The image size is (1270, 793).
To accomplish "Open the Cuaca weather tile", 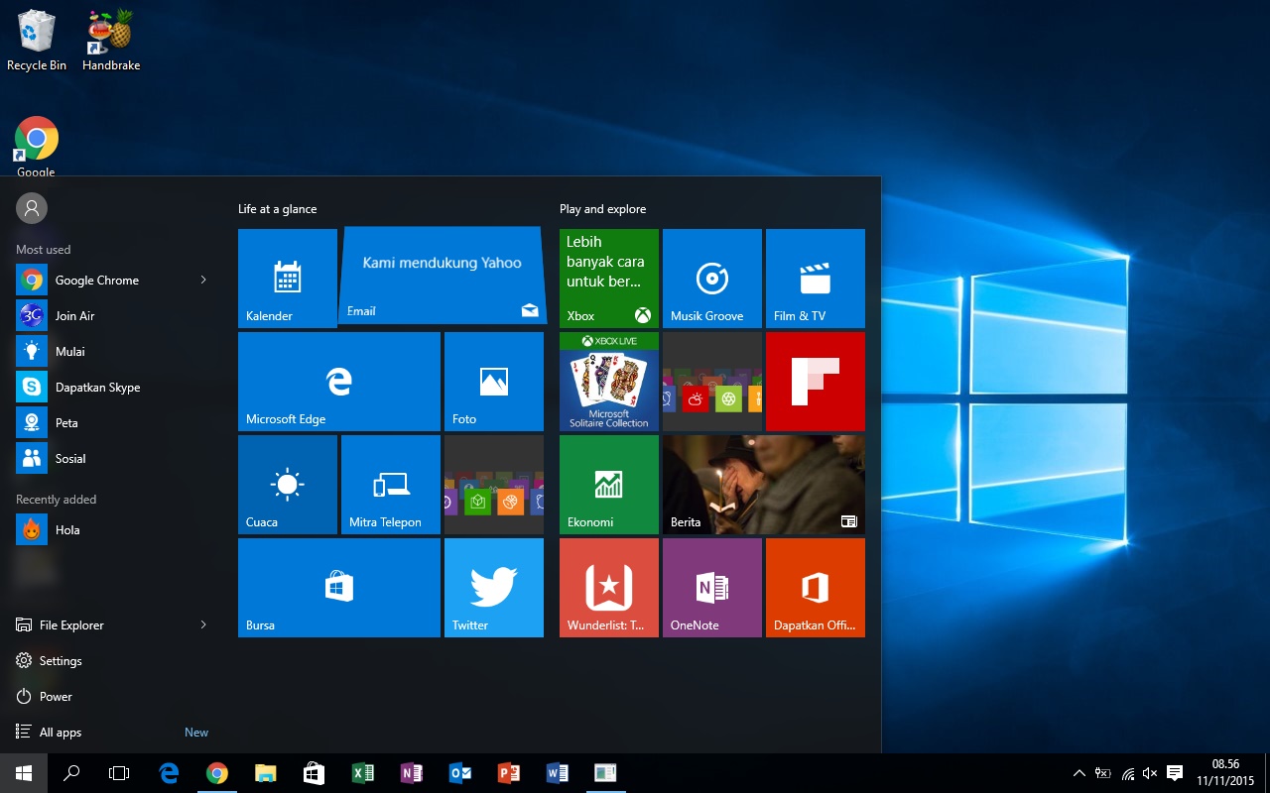I will pos(287,484).
